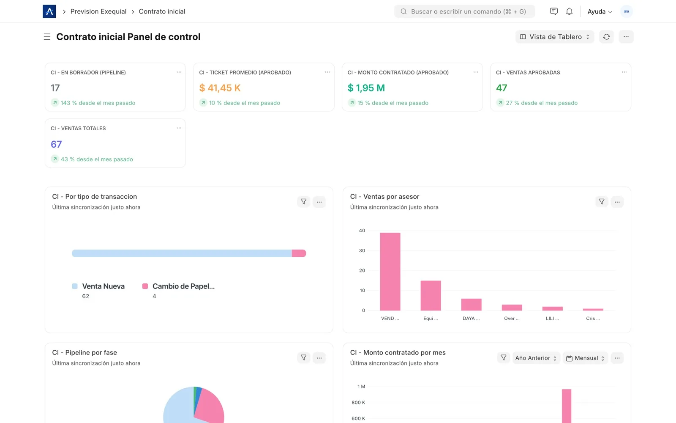676x423 pixels.
Task: Click the search magnifier icon
Action: point(404,11)
